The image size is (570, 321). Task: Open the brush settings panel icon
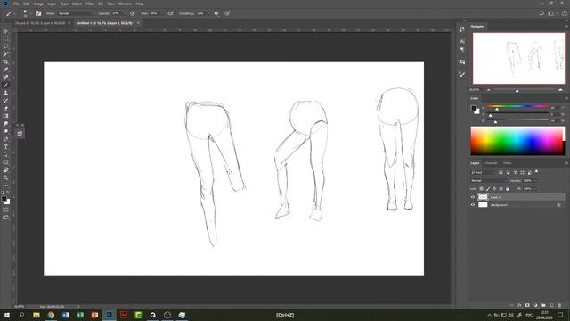pyautogui.click(x=38, y=13)
